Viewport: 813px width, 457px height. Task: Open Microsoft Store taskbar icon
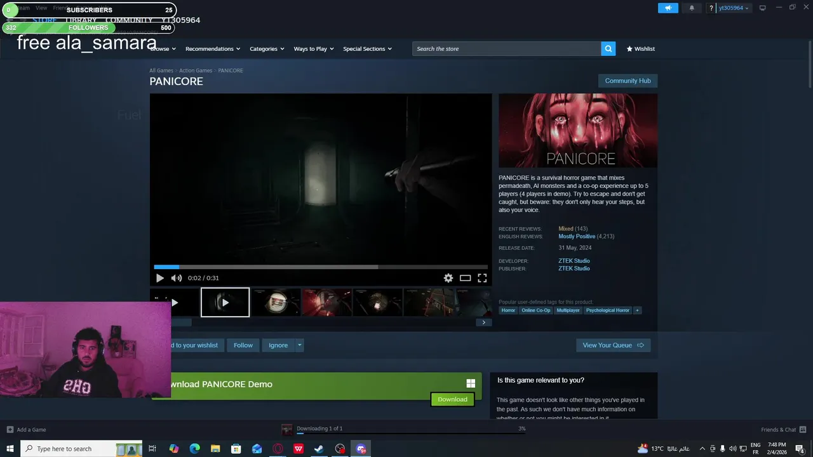[236, 449]
